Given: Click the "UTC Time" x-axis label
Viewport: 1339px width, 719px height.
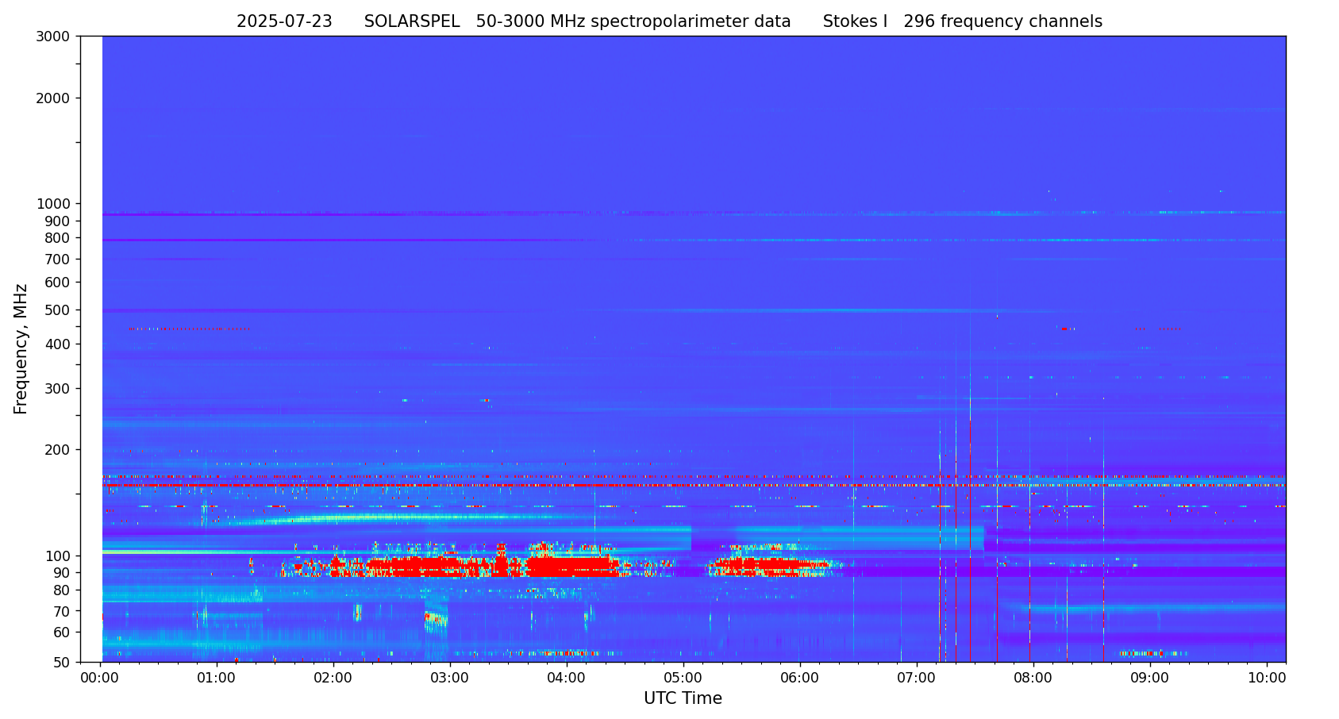Looking at the screenshot, I should (683, 699).
